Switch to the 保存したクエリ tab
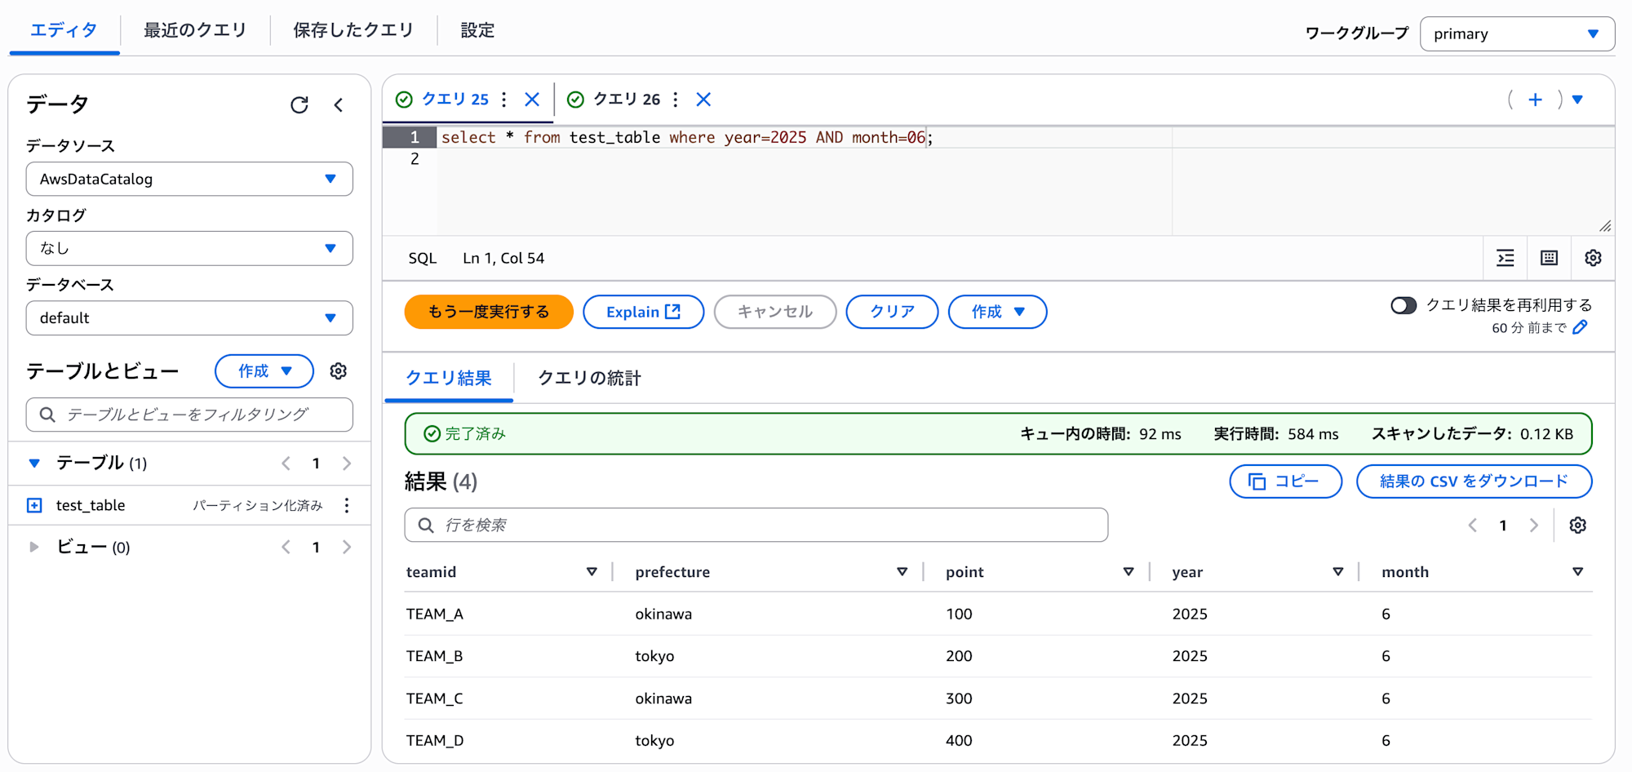 click(x=353, y=31)
